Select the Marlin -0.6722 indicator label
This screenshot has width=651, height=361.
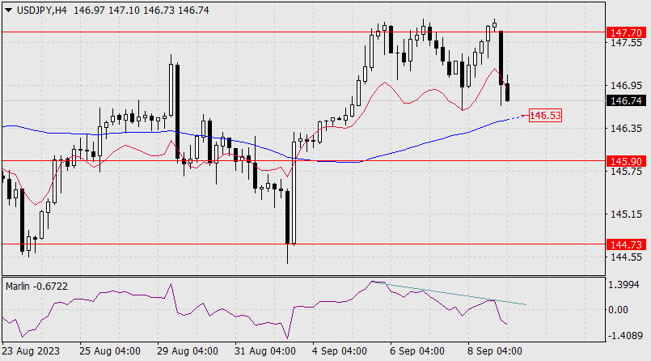(x=36, y=287)
